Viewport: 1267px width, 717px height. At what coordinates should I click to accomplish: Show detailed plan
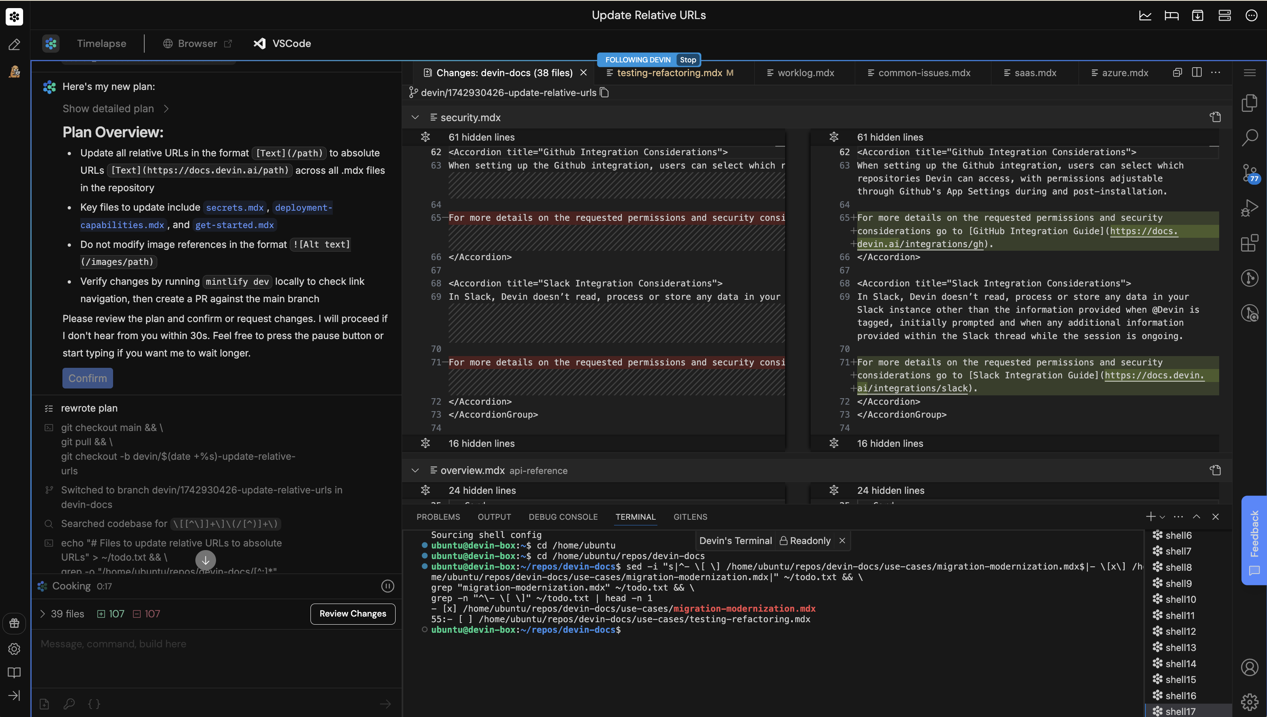pos(108,108)
